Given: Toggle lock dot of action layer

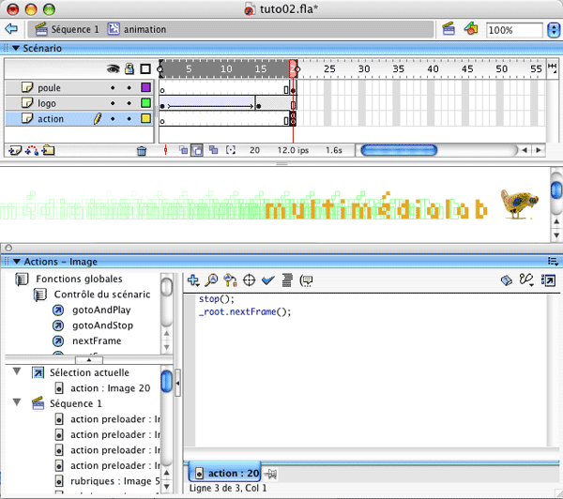Looking at the screenshot, I should pos(129,119).
